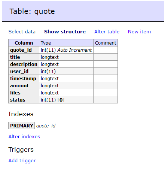Click the int(11) Auto Increment type cell
The height and width of the screenshot is (175, 168).
click(66, 50)
